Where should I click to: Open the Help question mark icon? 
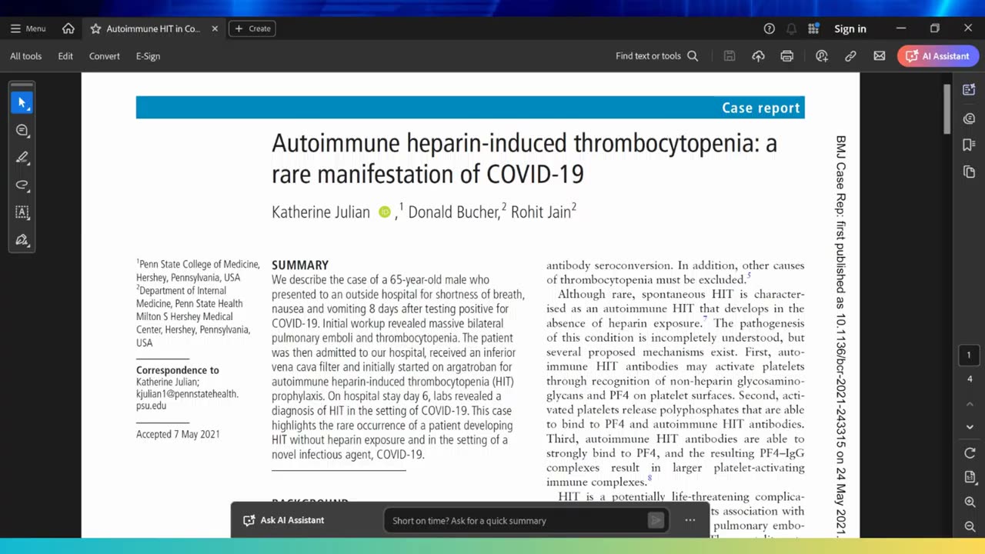pyautogui.click(x=769, y=28)
